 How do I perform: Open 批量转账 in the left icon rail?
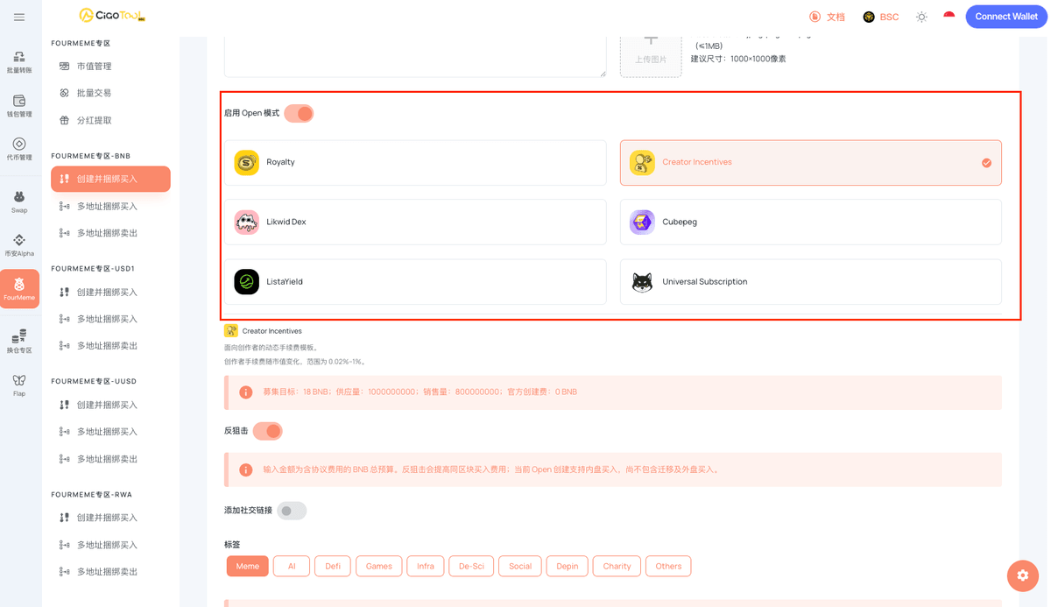point(19,61)
